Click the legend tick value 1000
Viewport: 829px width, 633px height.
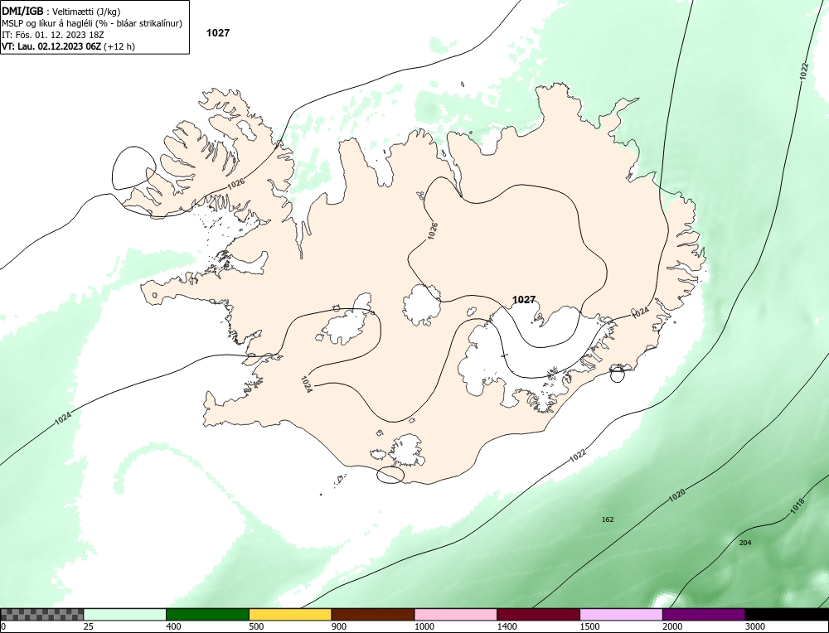(x=424, y=626)
